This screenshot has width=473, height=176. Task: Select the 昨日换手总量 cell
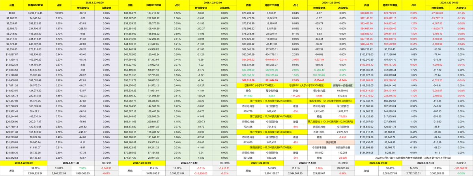coord(342,147)
